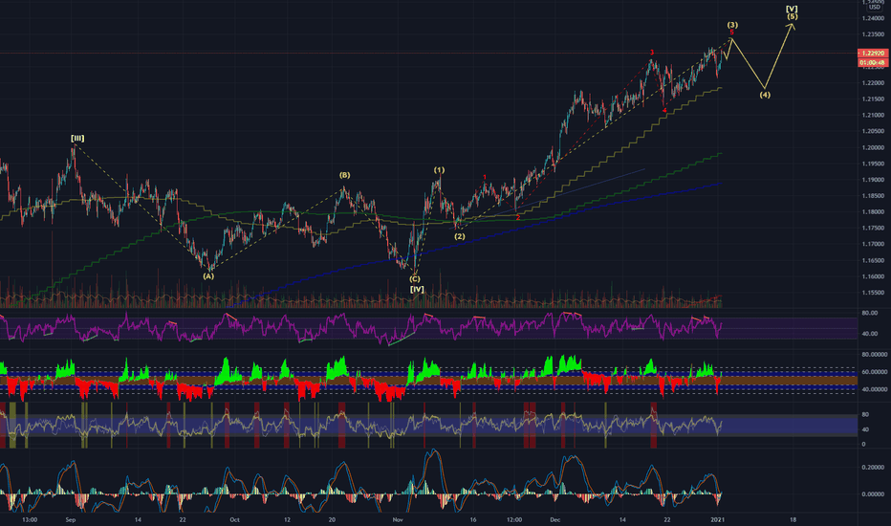
Task: Click the 2021 label on the time axis
Action: (x=718, y=519)
